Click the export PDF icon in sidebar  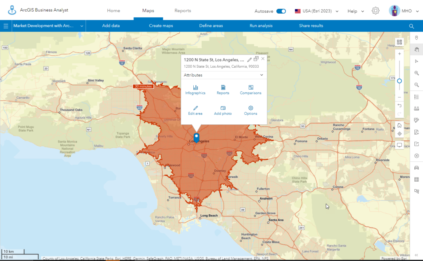click(416, 132)
